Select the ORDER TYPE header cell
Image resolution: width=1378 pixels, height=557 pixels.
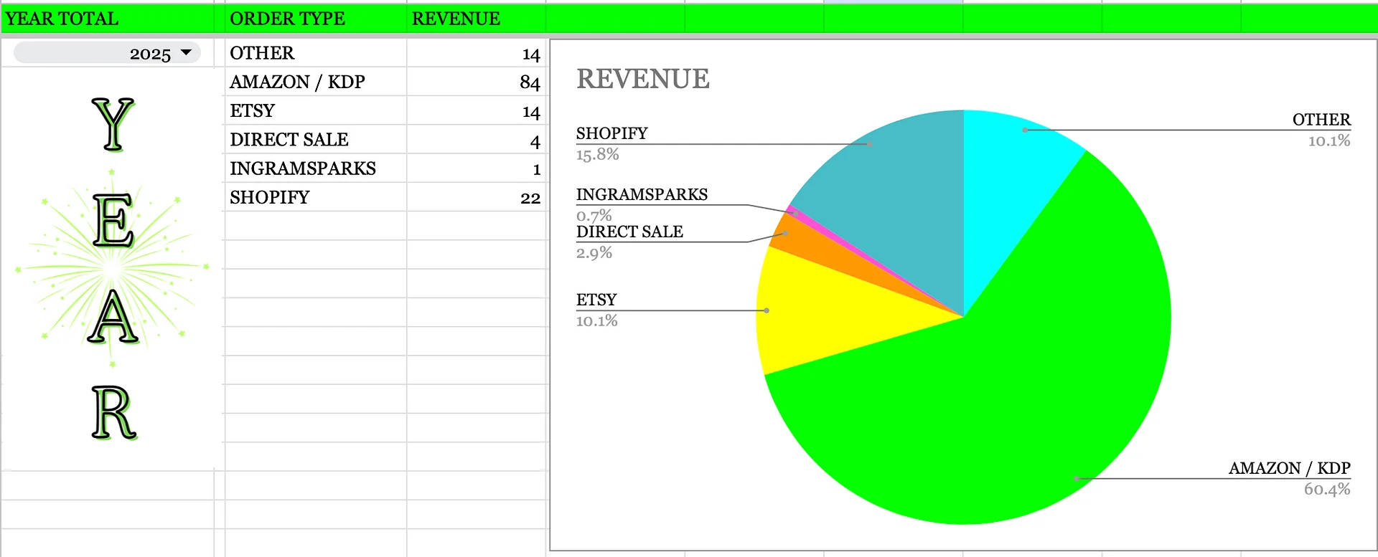[x=316, y=19]
